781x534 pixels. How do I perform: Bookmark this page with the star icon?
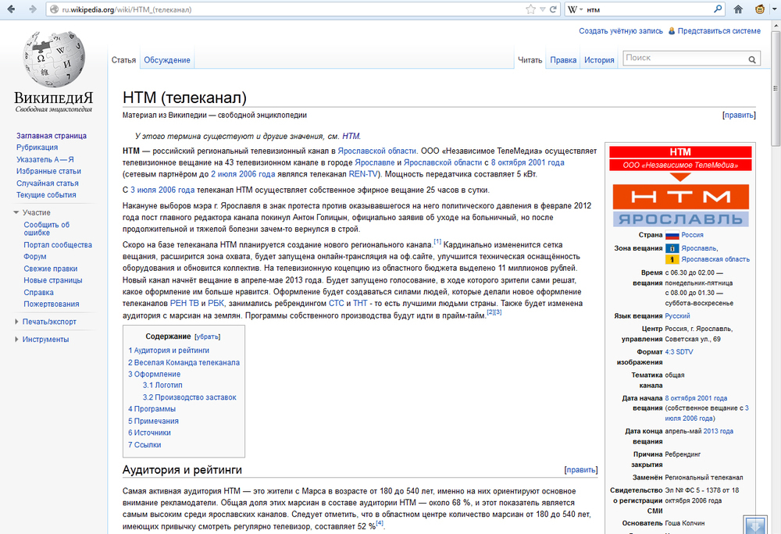[530, 9]
